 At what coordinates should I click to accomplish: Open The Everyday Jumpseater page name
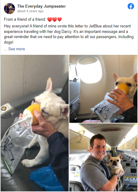pyautogui.click(x=42, y=6)
